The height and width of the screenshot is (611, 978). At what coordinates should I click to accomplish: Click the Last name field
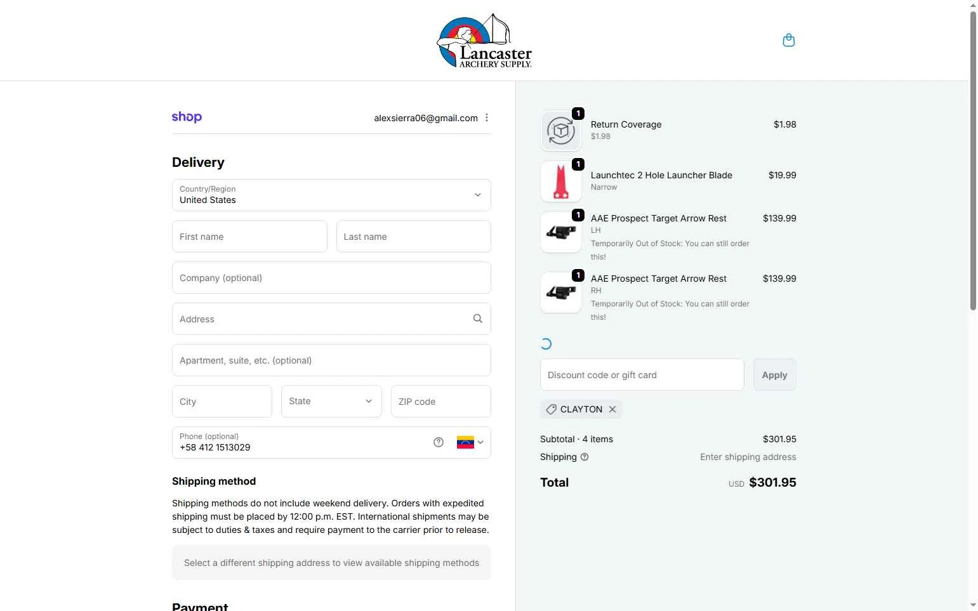point(414,236)
